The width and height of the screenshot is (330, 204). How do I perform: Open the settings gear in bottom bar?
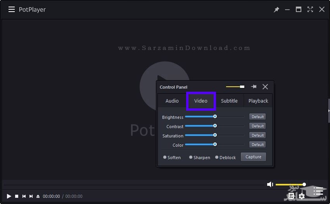[302, 196]
